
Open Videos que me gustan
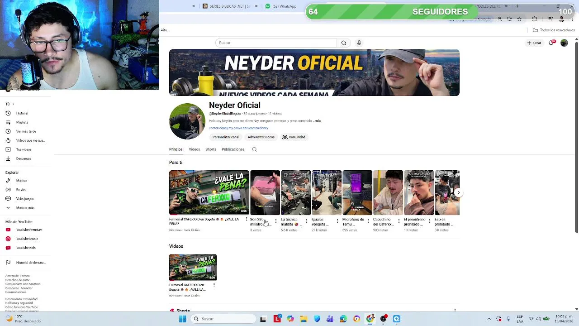pos(30,140)
